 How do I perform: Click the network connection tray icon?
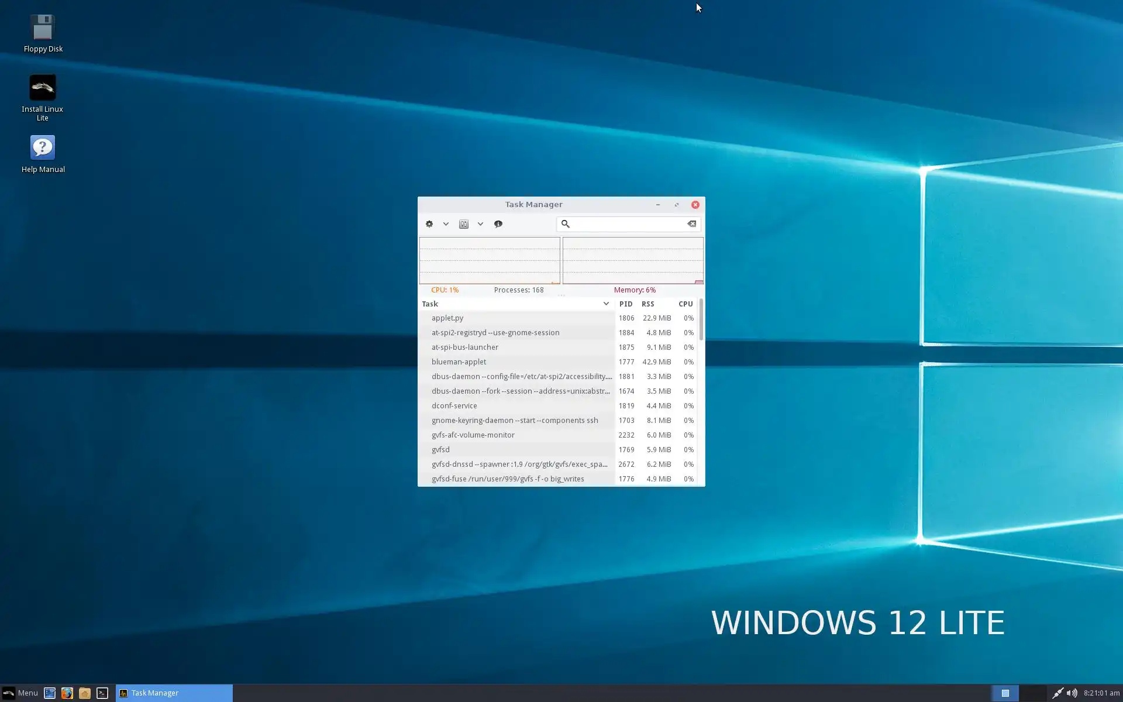1057,693
